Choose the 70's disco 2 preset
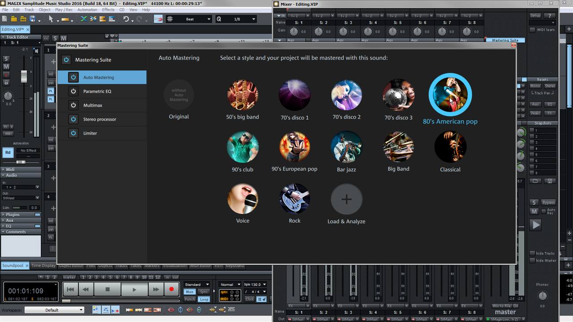The width and height of the screenshot is (573, 322). (346, 95)
